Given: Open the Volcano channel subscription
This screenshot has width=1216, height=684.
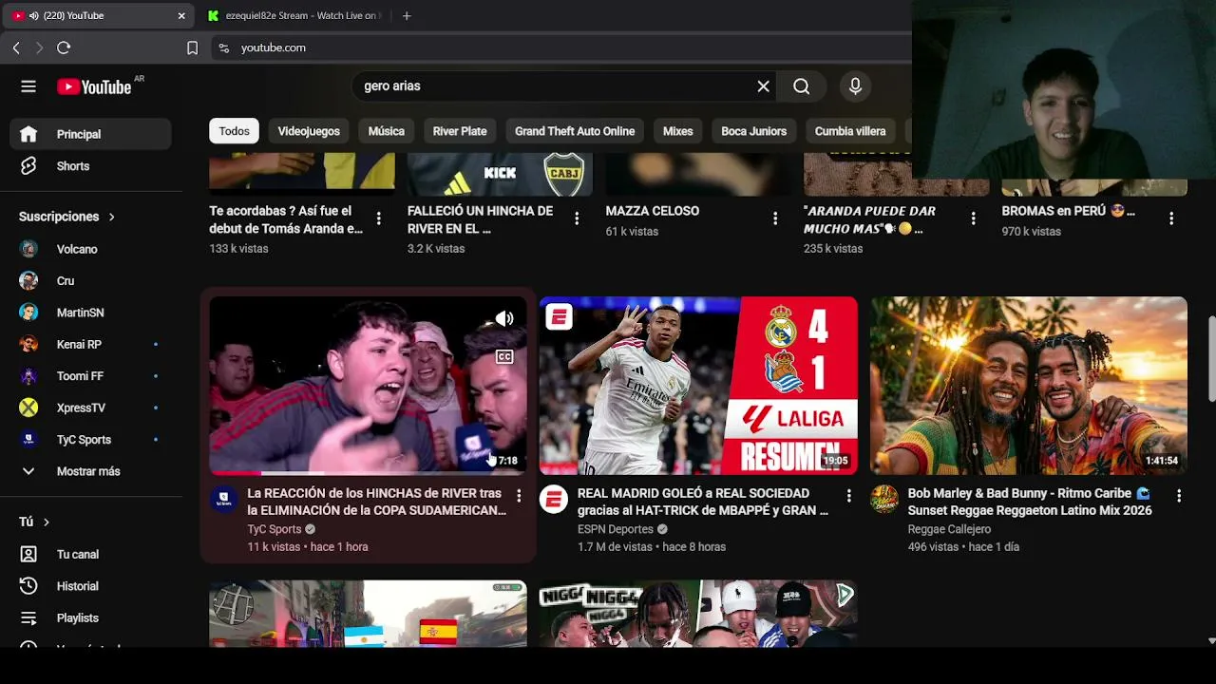Looking at the screenshot, I should click(x=90, y=249).
